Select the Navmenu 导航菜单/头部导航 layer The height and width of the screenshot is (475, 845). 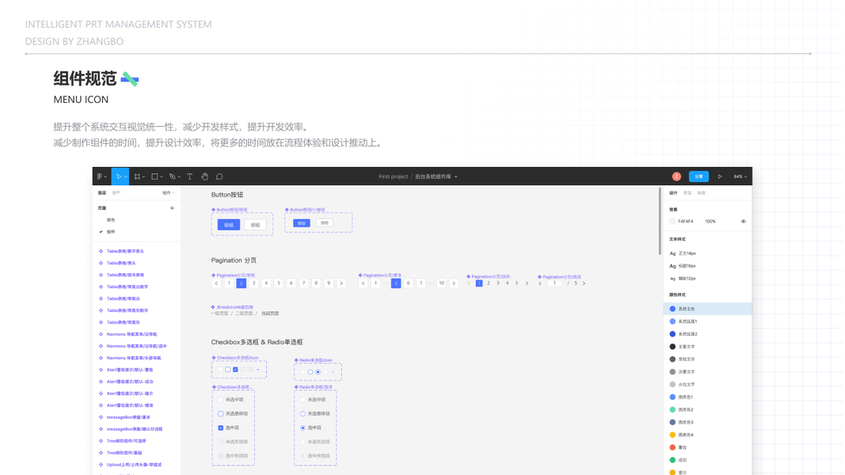coord(134,358)
